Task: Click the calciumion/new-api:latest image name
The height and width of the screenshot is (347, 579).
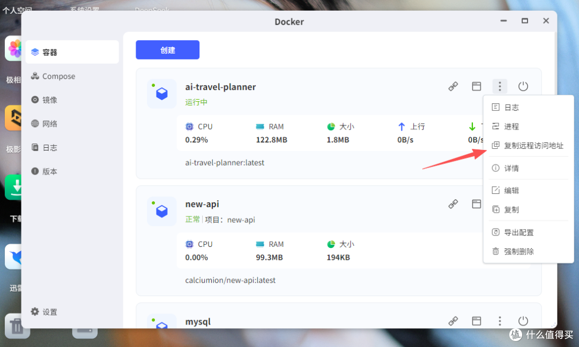Action: [230, 280]
